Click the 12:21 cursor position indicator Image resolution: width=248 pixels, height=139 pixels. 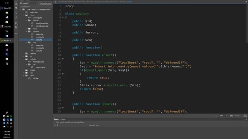pos(237,116)
